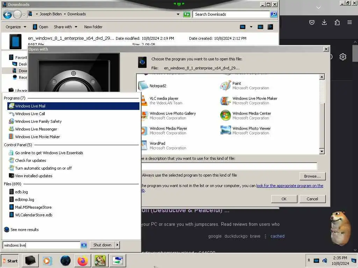
Task: Expand the address bar history dropdown
Action: 178,14
